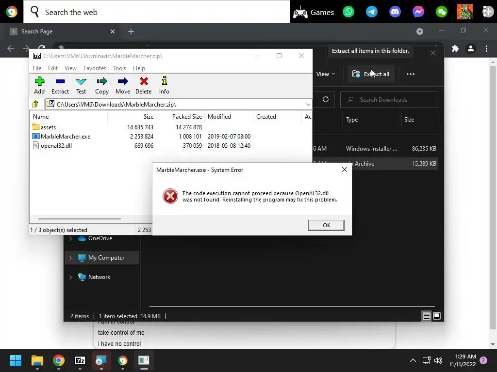Click the Games controller button

point(313,12)
